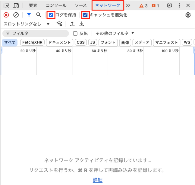Open network conditions Wi-Fi icon
The image size is (195, 185).
[x=60, y=24]
